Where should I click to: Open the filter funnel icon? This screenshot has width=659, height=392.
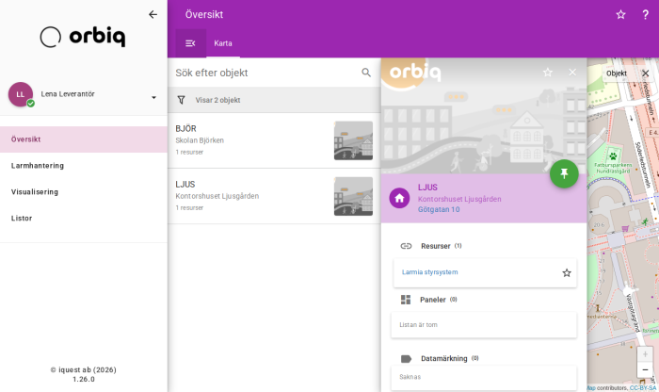pos(181,100)
